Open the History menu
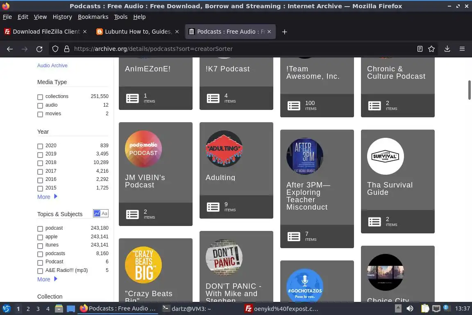This screenshot has width=472, height=315. (x=62, y=17)
